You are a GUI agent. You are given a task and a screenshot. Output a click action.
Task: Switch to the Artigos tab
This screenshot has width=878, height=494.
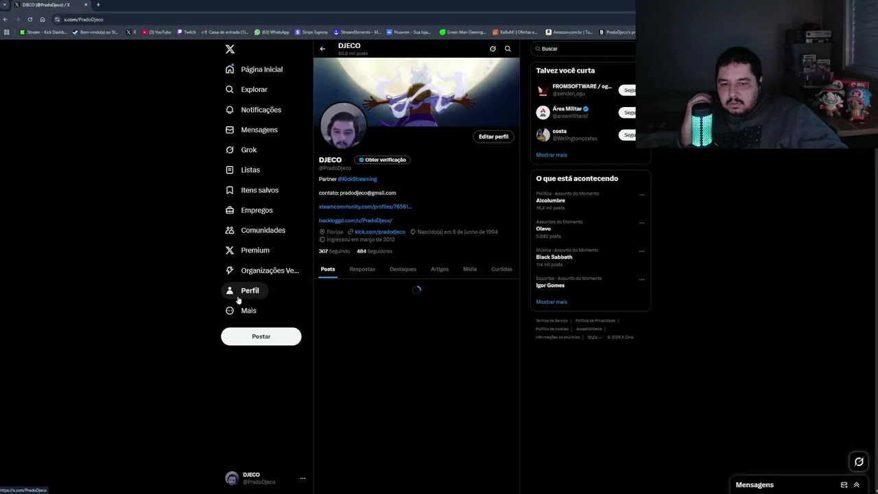click(x=440, y=269)
